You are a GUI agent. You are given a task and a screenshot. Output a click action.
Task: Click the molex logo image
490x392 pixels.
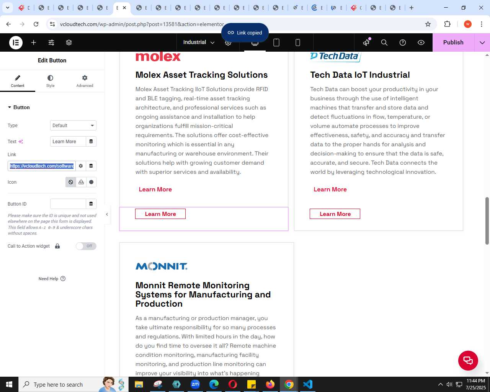(158, 57)
